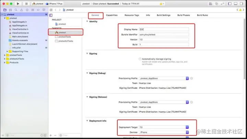The image size is (247, 139).
Task: Collapse the Signing (Debug) section
Action: pyautogui.click(x=87, y=73)
